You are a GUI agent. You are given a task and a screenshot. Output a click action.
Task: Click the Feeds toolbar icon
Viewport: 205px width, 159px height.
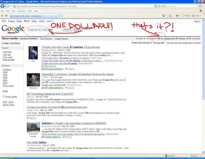[170, 16]
